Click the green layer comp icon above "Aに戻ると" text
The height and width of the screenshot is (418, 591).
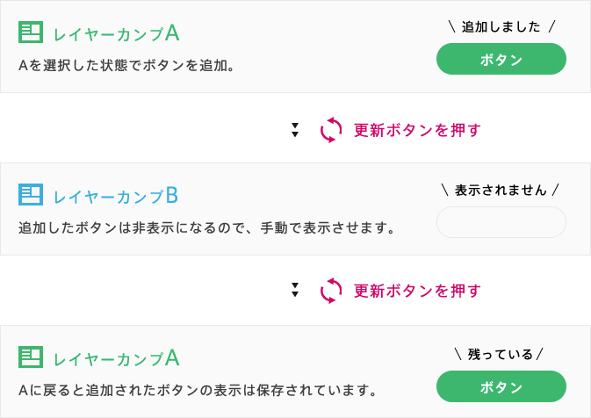click(30, 357)
